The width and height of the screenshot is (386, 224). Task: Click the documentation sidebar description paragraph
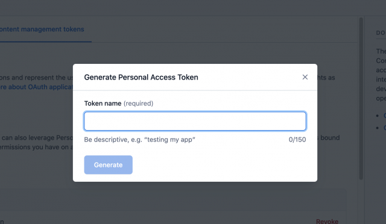[x=381, y=75]
